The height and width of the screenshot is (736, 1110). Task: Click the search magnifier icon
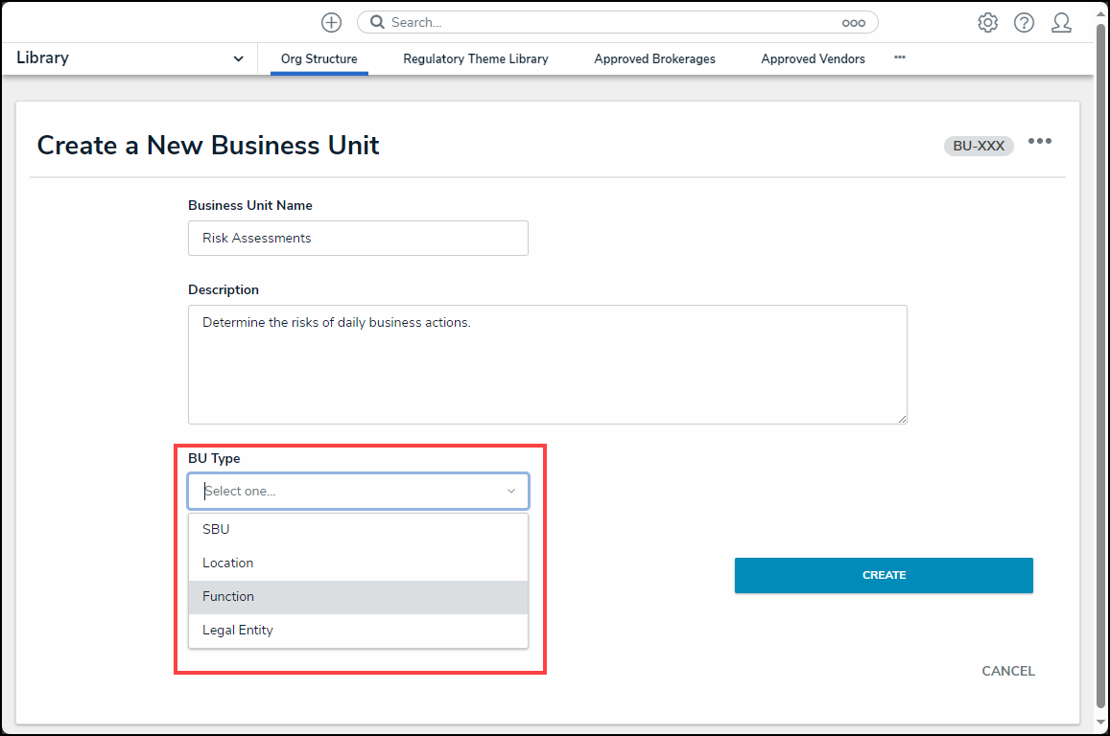pos(377,22)
